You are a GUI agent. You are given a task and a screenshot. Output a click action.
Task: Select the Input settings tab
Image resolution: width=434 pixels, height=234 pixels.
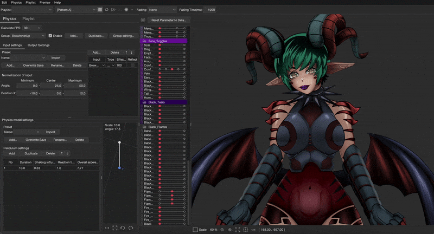point(12,45)
